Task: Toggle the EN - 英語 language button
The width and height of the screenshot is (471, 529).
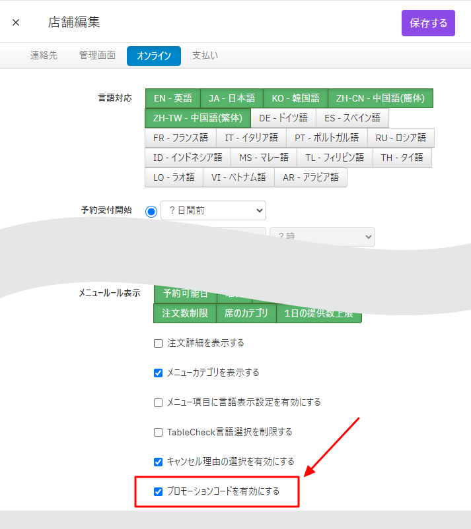Action: click(x=172, y=98)
